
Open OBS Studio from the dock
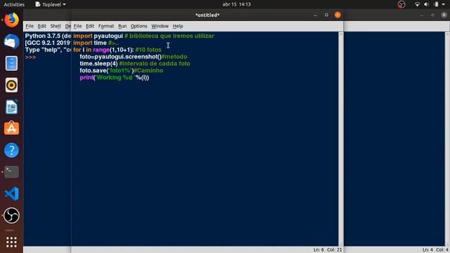[x=11, y=216]
